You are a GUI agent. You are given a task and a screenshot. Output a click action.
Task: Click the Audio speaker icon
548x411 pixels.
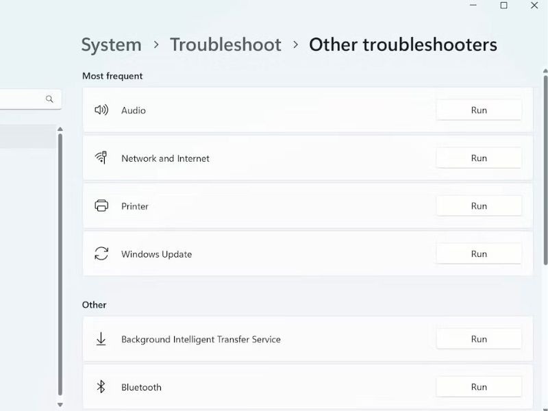coord(101,110)
